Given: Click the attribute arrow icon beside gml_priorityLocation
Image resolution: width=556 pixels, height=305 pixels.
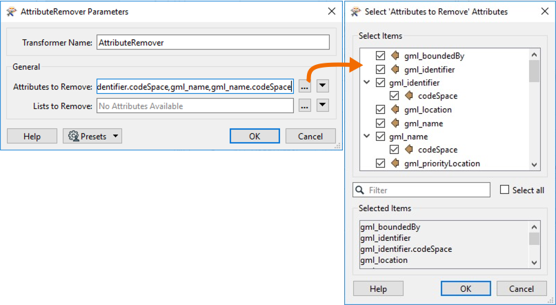Looking at the screenshot, I should click(395, 164).
